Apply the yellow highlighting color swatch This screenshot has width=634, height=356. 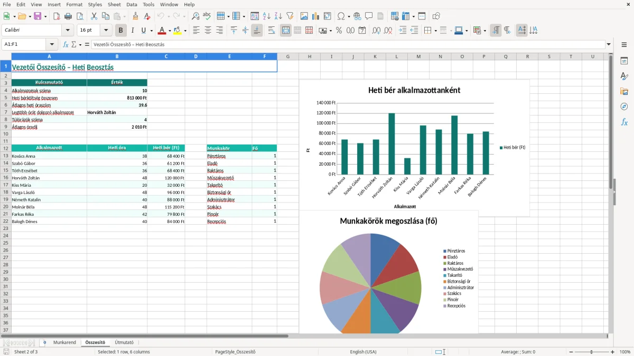(x=178, y=31)
